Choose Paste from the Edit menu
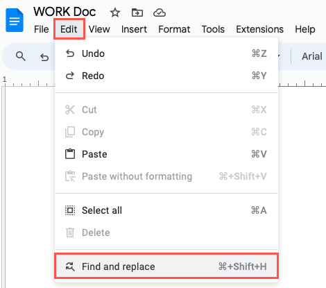This screenshot has width=326, height=288. pyautogui.click(x=166, y=154)
